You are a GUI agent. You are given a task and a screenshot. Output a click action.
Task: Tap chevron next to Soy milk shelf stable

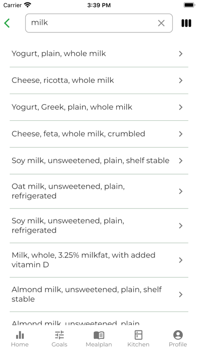point(181,161)
